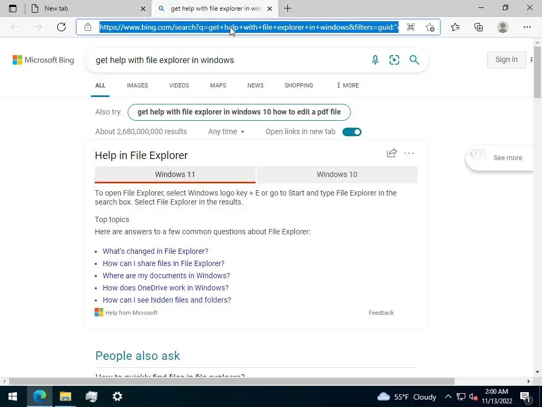The width and height of the screenshot is (542, 407).
Task: Open the Collections icon
Action: pos(478,27)
